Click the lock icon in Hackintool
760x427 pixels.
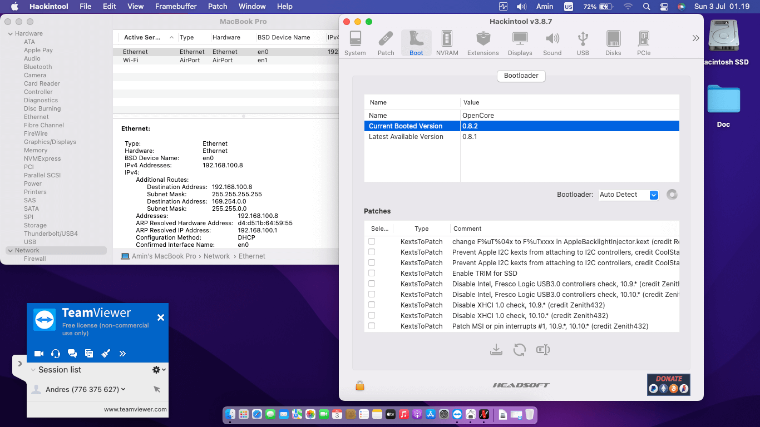pyautogui.click(x=360, y=385)
